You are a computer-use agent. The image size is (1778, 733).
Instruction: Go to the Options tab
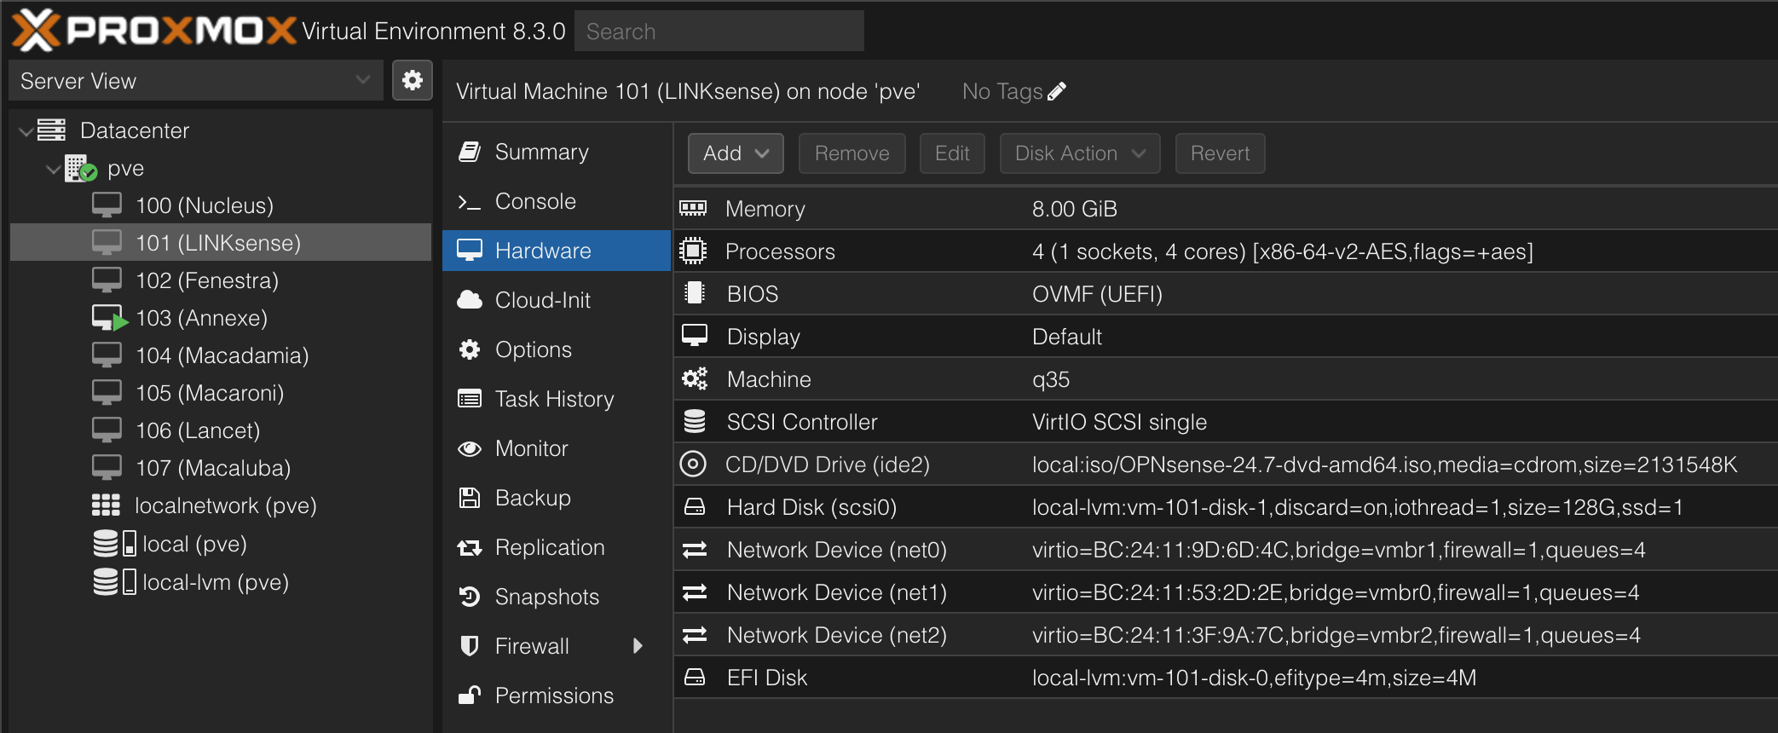click(557, 349)
